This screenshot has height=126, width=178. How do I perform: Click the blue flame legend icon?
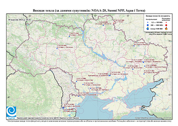tap(148, 28)
